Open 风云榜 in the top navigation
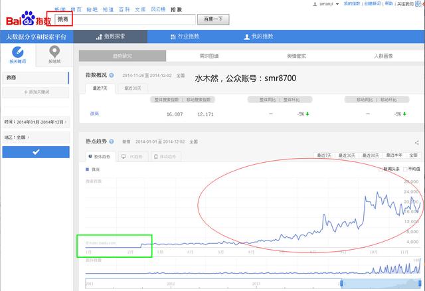The image size is (425, 291). pyautogui.click(x=158, y=9)
